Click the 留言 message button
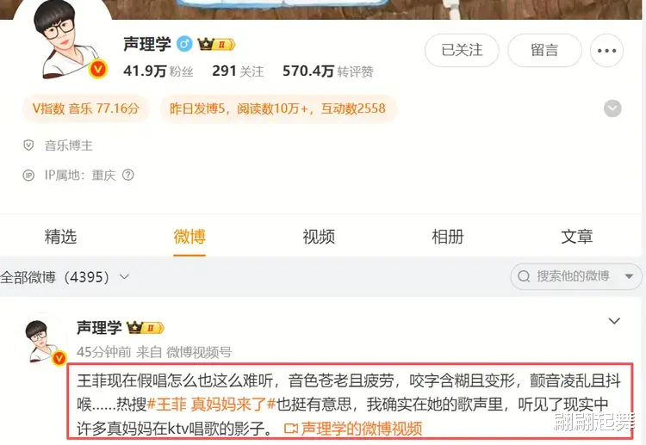The width and height of the screenshot is (646, 445). (544, 51)
